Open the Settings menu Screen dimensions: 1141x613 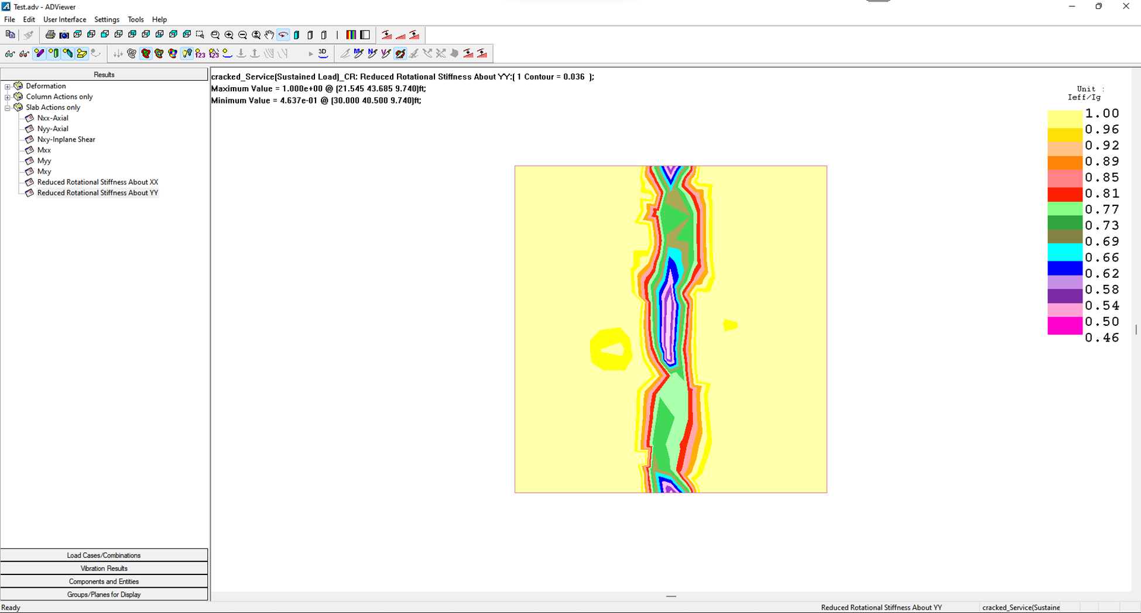tap(107, 19)
